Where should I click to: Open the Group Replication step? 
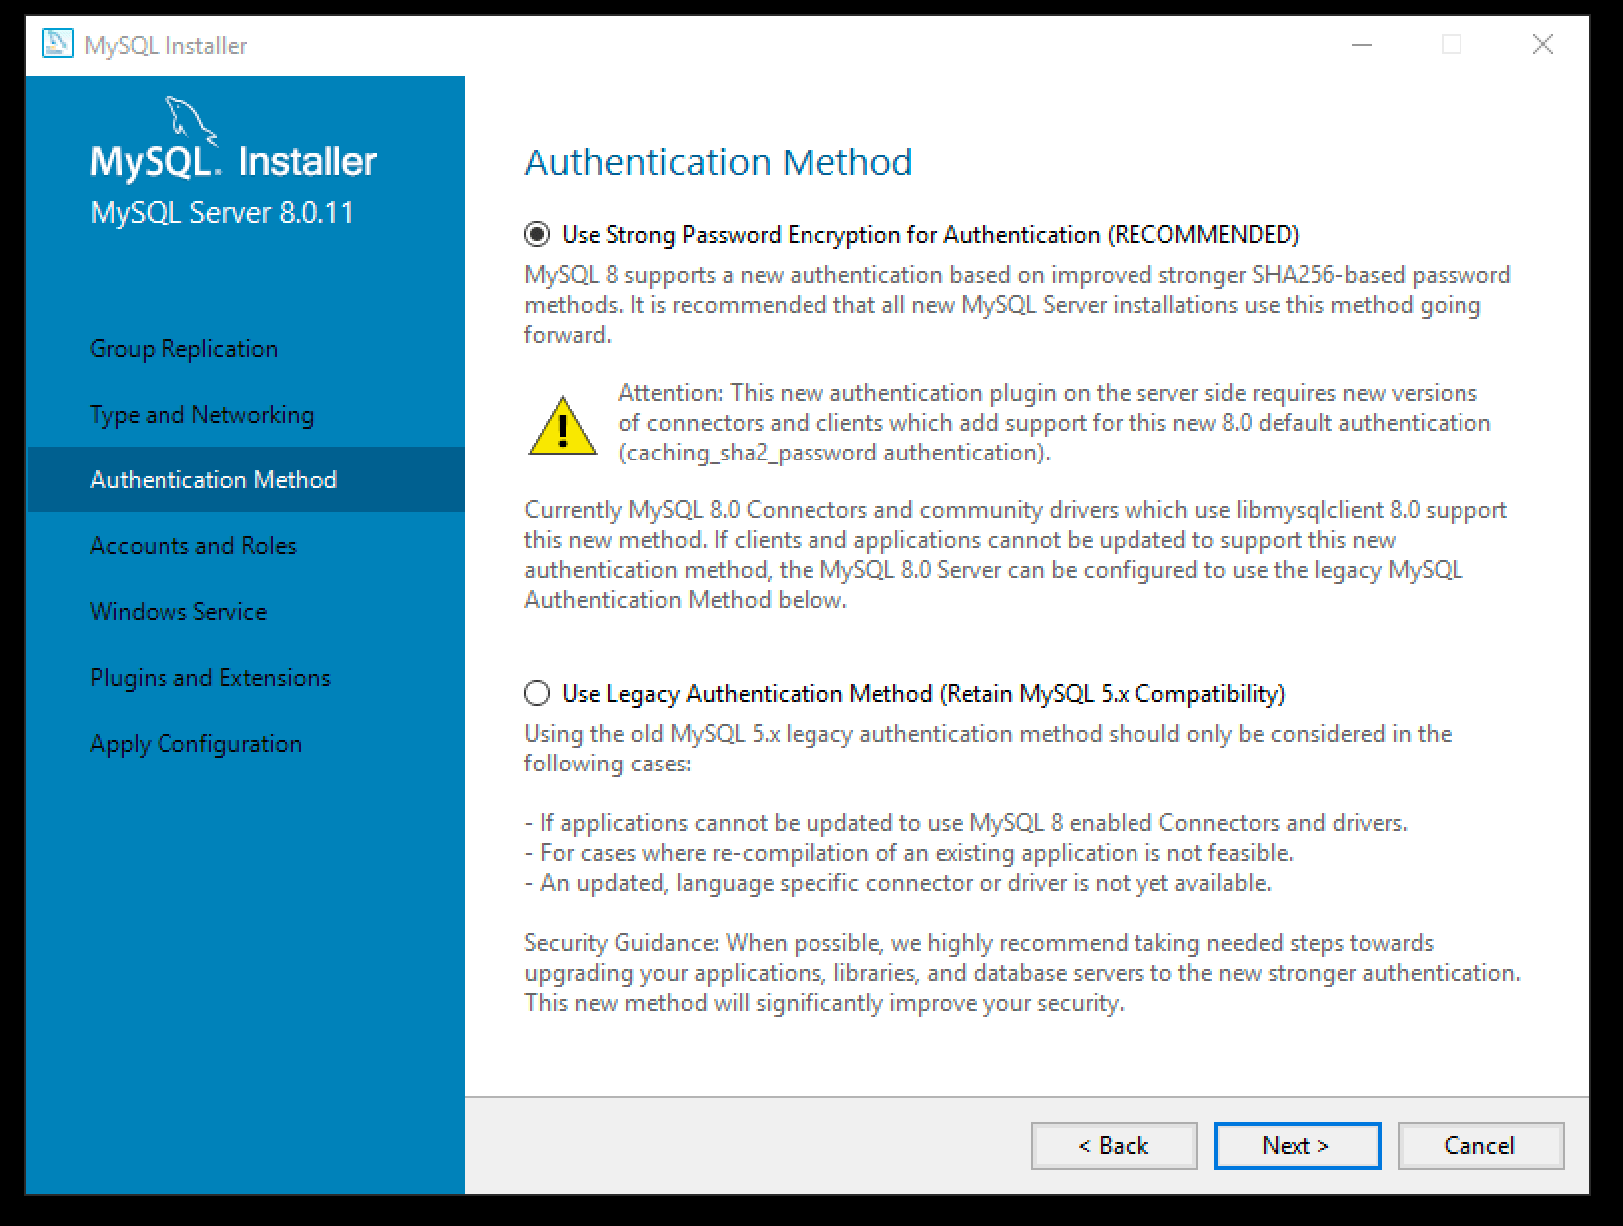183,349
